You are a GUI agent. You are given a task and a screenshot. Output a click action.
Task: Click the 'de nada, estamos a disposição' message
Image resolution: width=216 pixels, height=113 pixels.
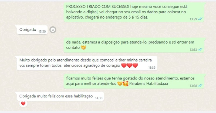tap(134, 45)
